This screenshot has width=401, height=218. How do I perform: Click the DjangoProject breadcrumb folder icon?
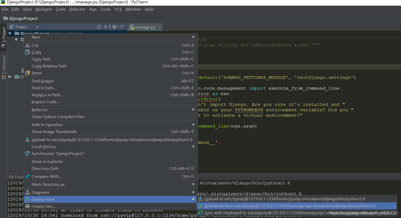(x=6, y=18)
